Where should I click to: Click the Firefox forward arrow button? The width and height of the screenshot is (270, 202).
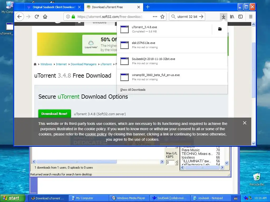28,17
